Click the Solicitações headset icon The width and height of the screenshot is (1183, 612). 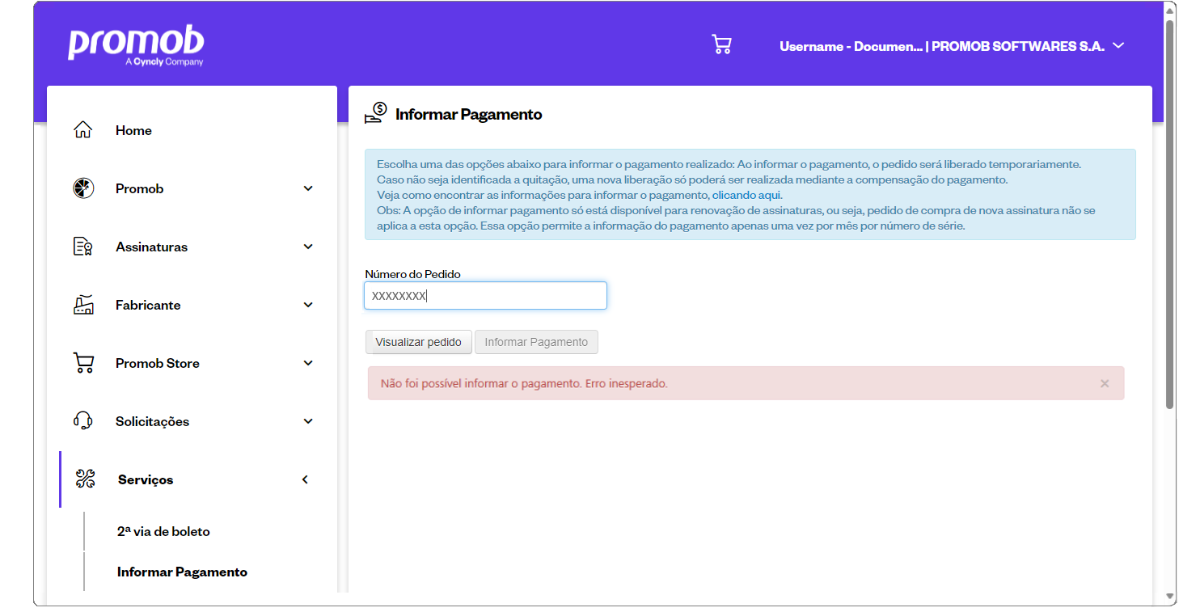83,421
